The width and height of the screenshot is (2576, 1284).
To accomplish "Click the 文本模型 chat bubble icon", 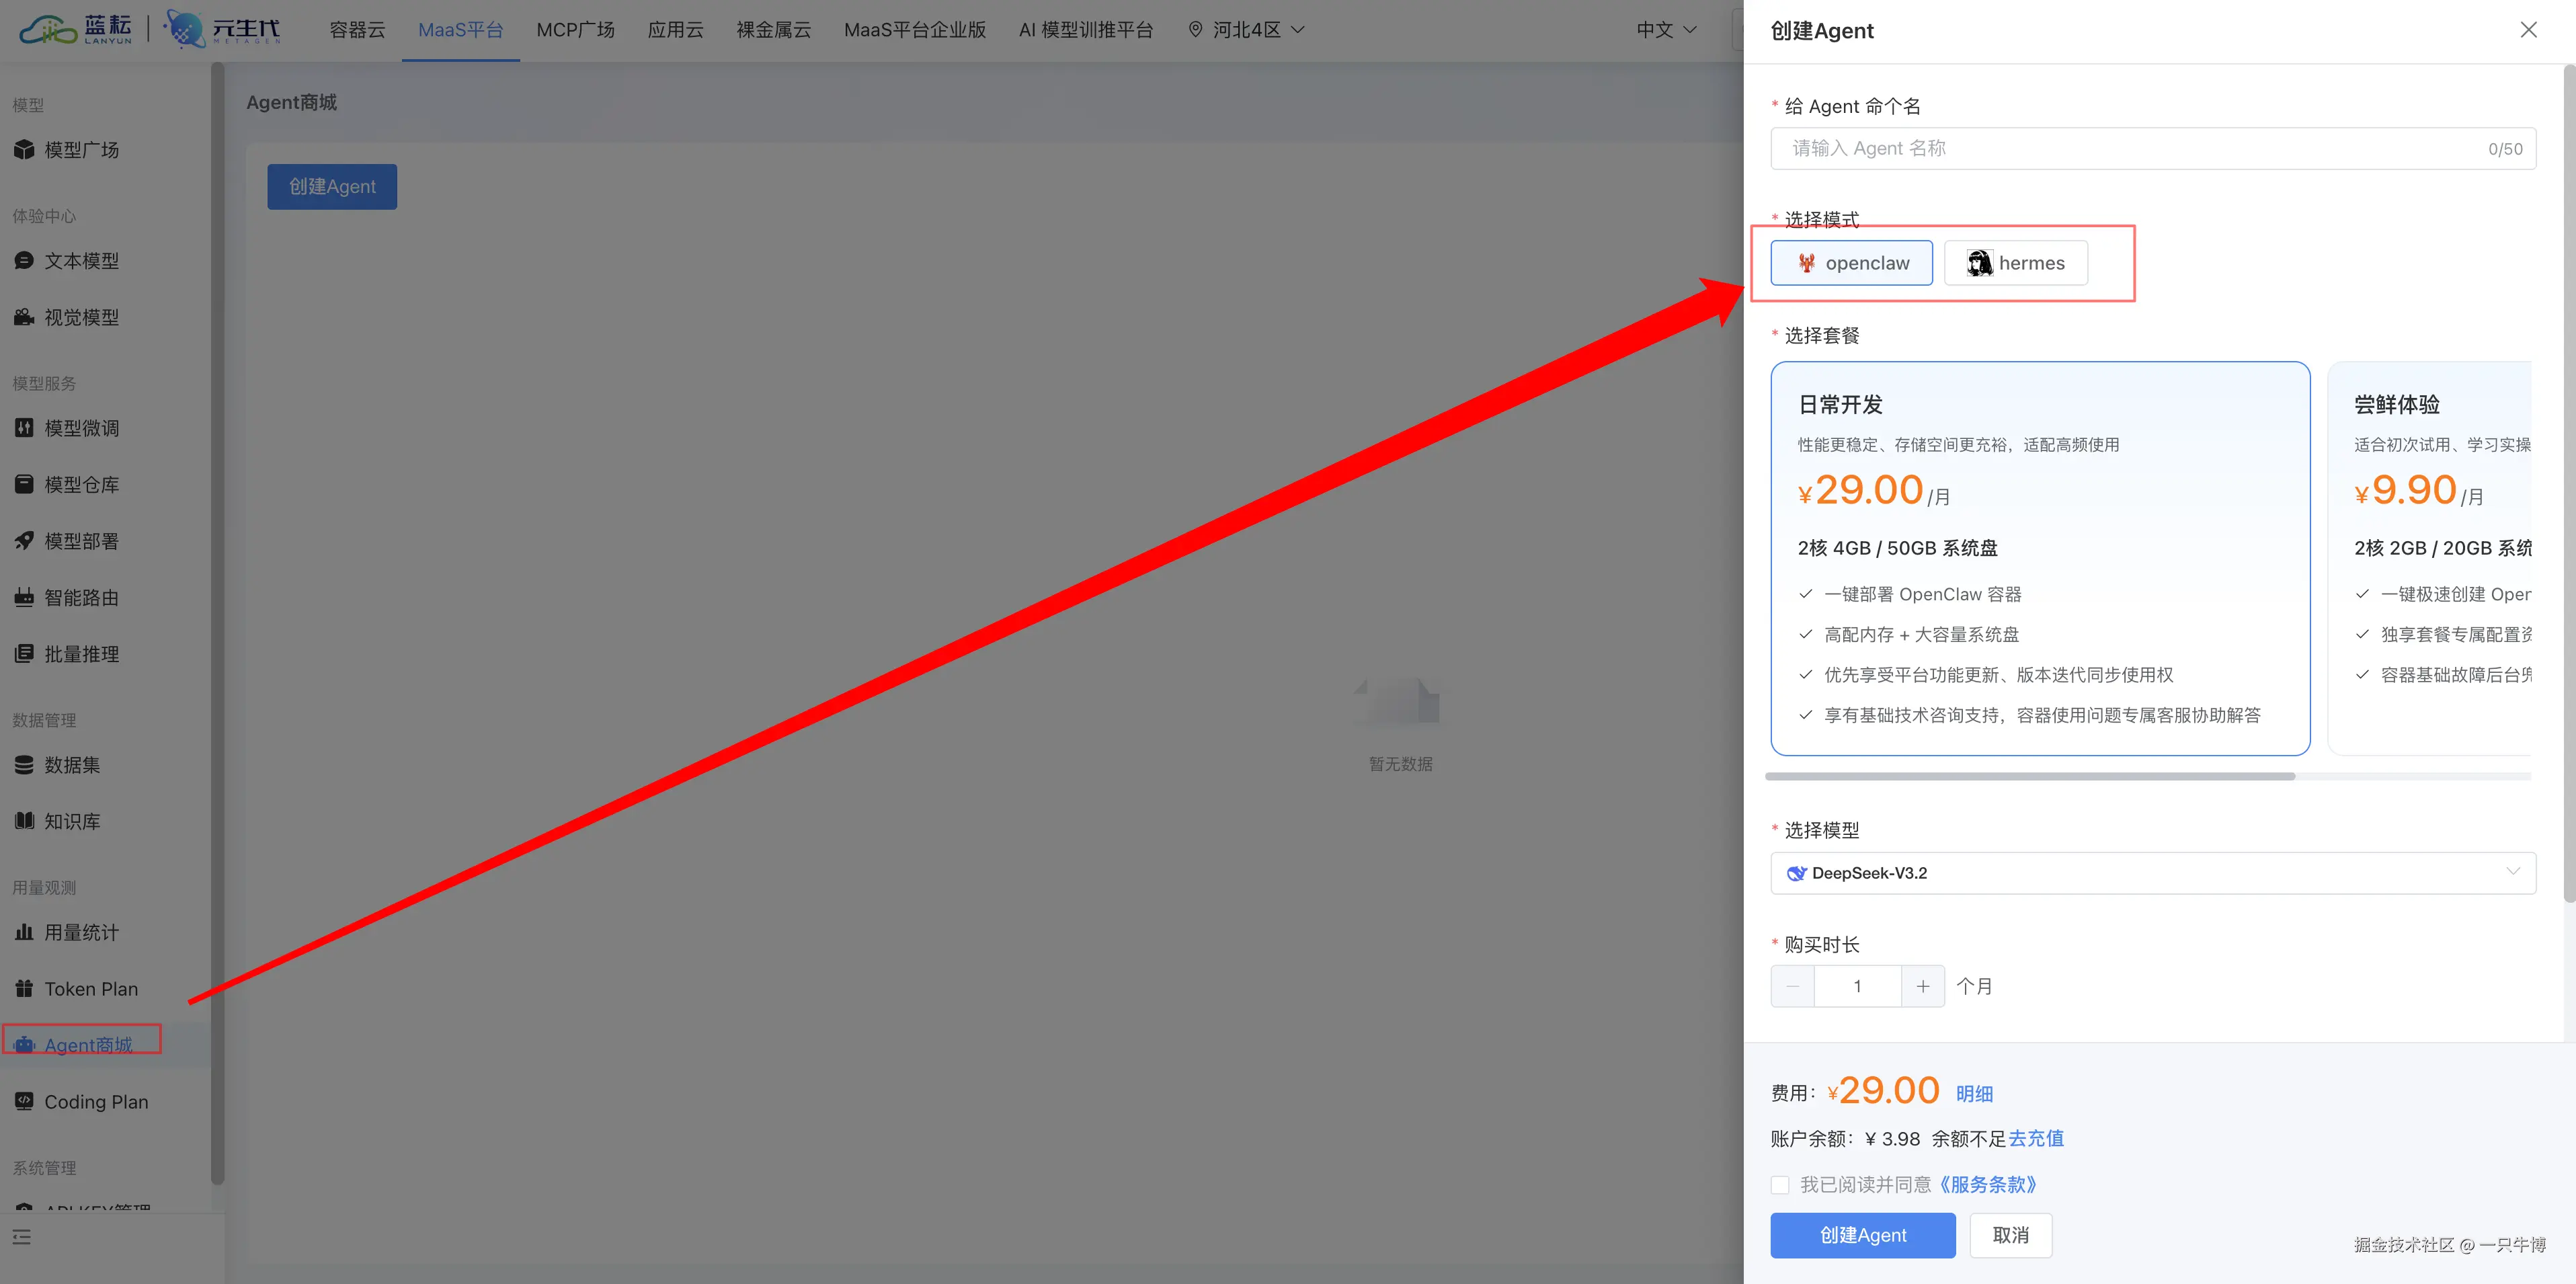I will [x=24, y=261].
